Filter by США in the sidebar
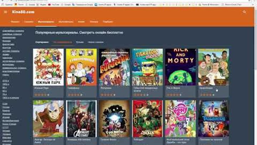This screenshot has width=257, height=145. coord(5,104)
